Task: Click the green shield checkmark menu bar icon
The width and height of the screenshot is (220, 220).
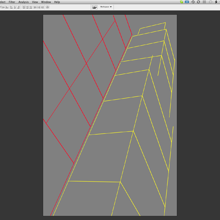Action: (181, 2)
